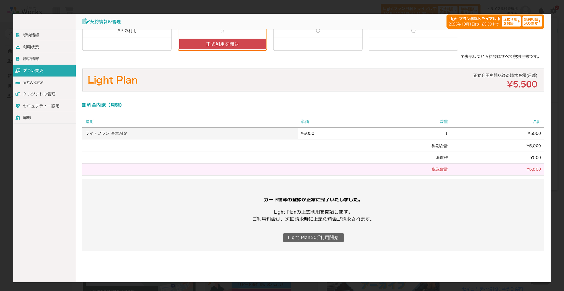The width and height of the screenshot is (564, 291).
Task: Click the 契約情報 document icon in sidebar
Action: coord(18,35)
